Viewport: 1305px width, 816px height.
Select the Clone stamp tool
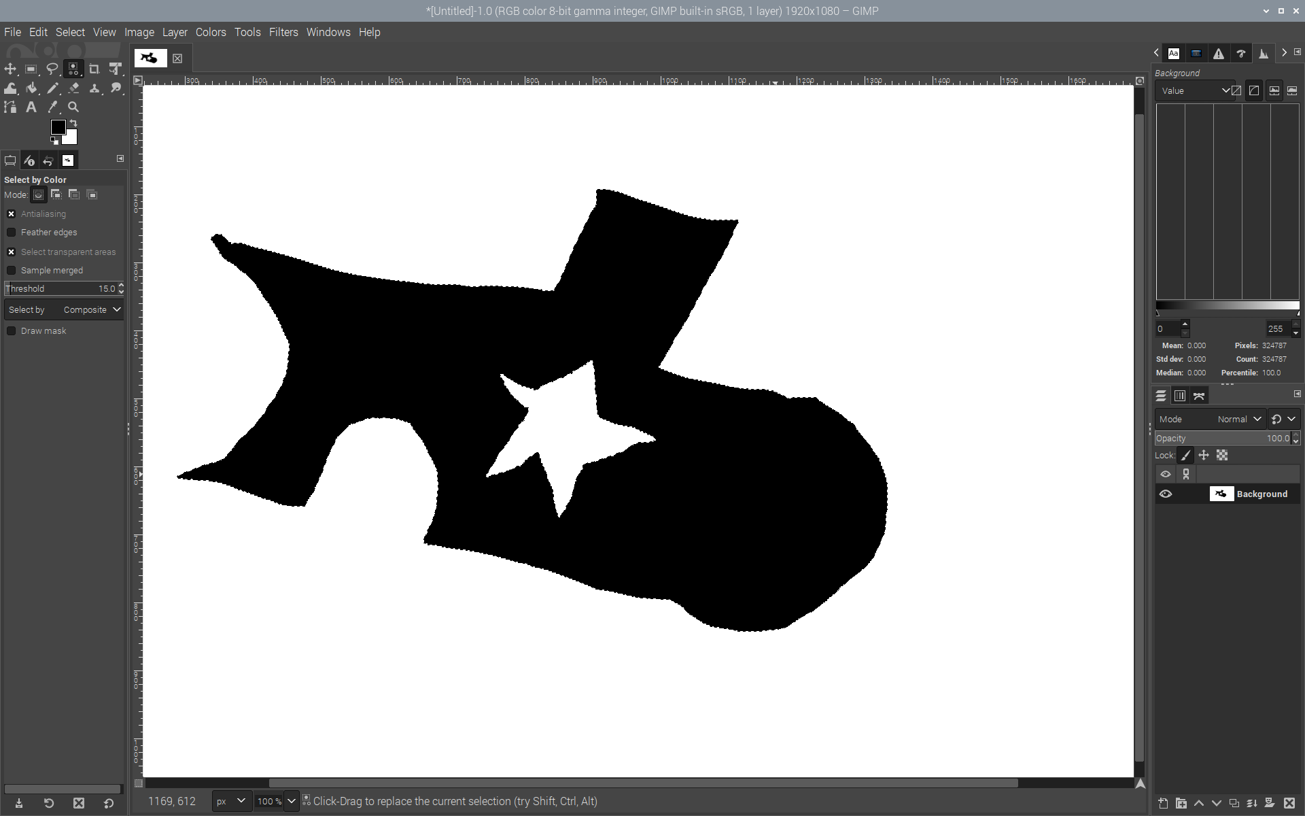point(94,88)
